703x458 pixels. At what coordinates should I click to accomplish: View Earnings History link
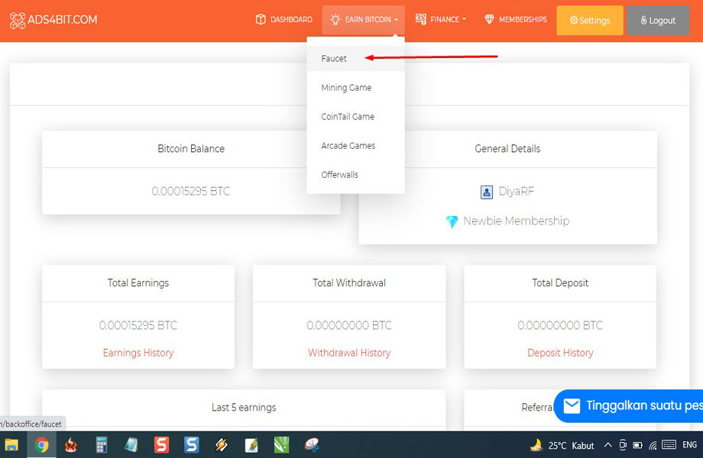point(138,353)
